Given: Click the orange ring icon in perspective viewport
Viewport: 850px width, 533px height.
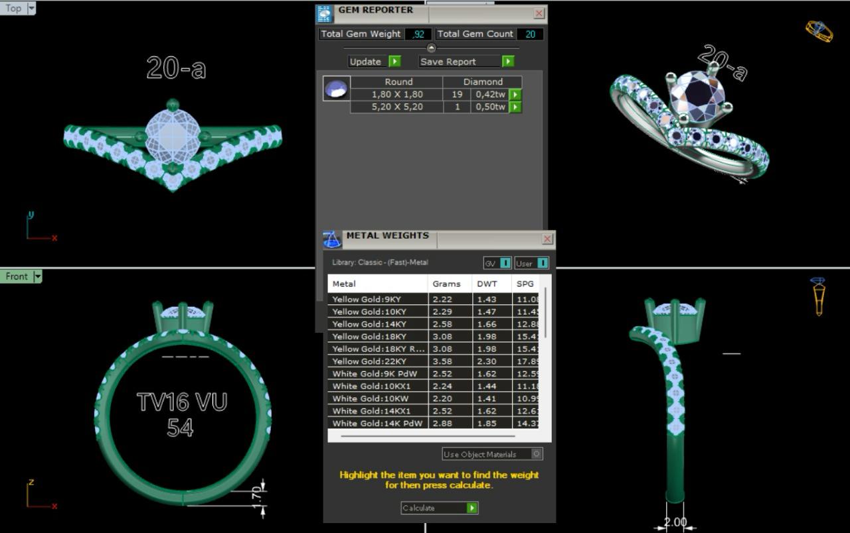Looking at the screenshot, I should pos(819,30).
